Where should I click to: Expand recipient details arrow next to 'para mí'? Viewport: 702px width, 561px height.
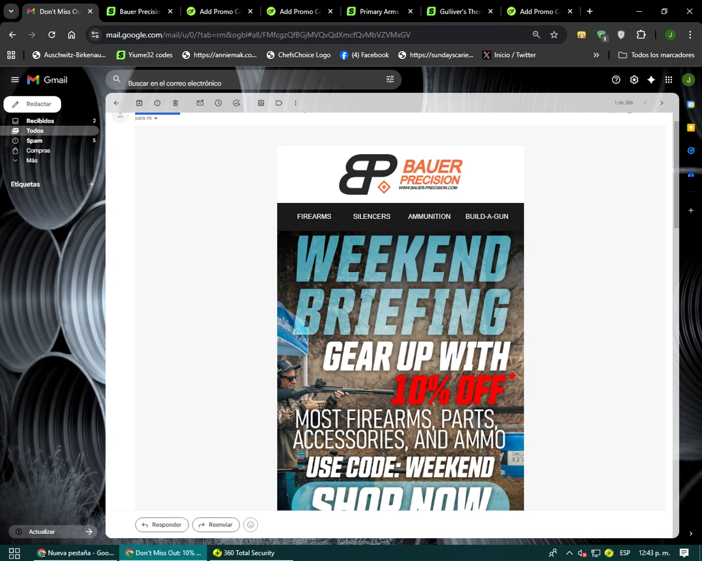(155, 118)
